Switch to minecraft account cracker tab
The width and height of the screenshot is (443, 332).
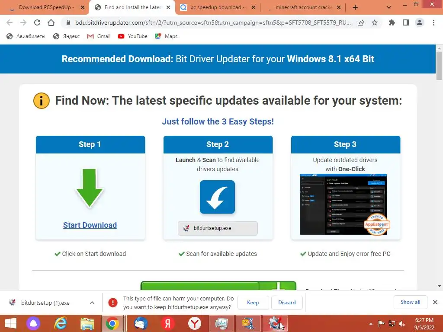coord(303,7)
